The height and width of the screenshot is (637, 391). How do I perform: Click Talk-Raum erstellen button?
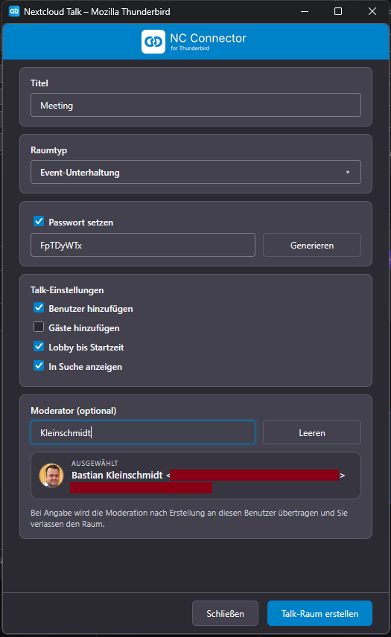320,613
